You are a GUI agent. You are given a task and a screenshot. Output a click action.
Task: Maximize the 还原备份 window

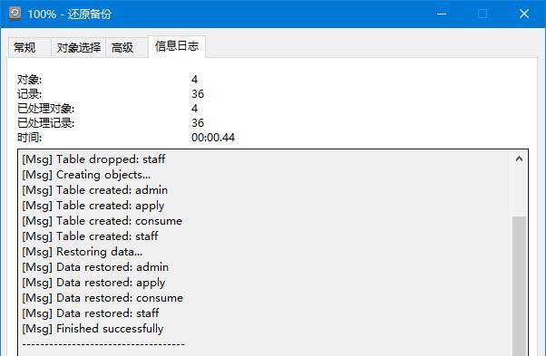(x=483, y=14)
